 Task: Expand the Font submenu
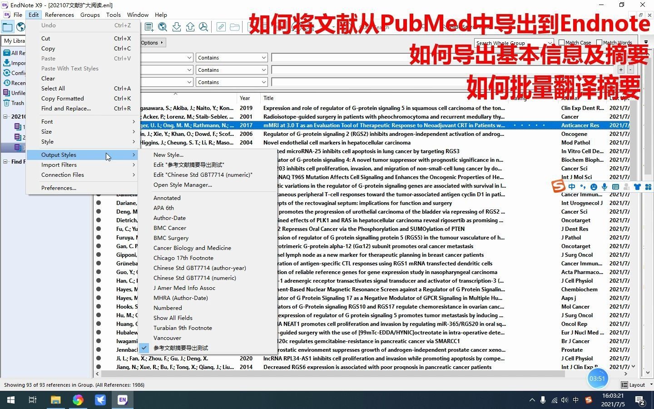coord(83,121)
